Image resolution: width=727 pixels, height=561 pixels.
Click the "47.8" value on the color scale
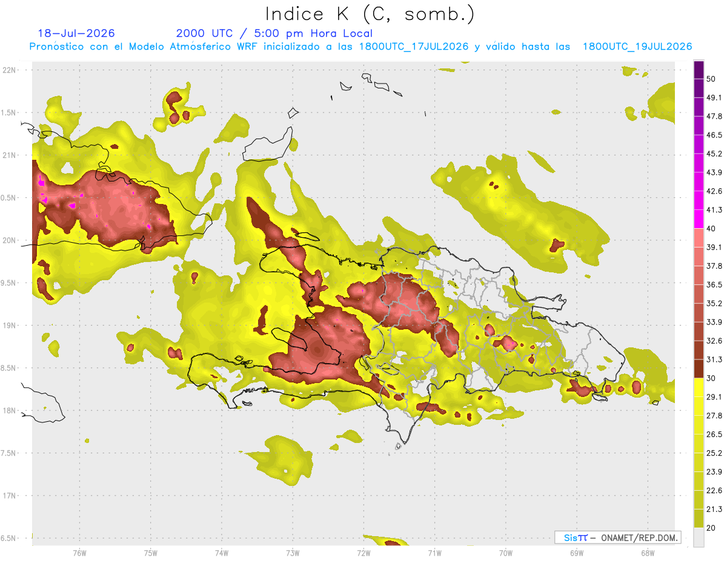pos(715,116)
